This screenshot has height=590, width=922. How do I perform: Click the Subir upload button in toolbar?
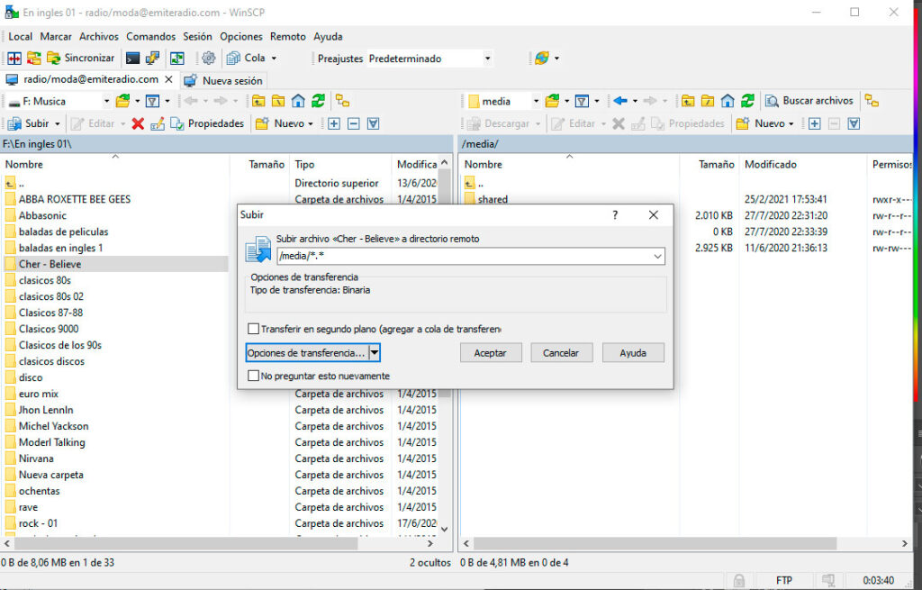[28, 123]
